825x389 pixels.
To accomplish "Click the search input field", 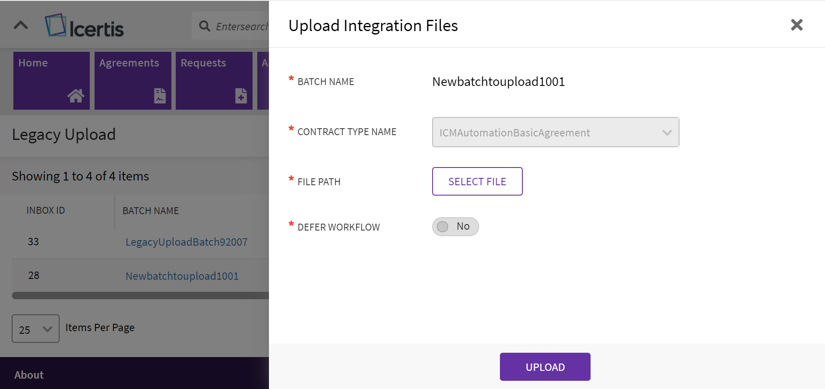I will tap(241, 26).
